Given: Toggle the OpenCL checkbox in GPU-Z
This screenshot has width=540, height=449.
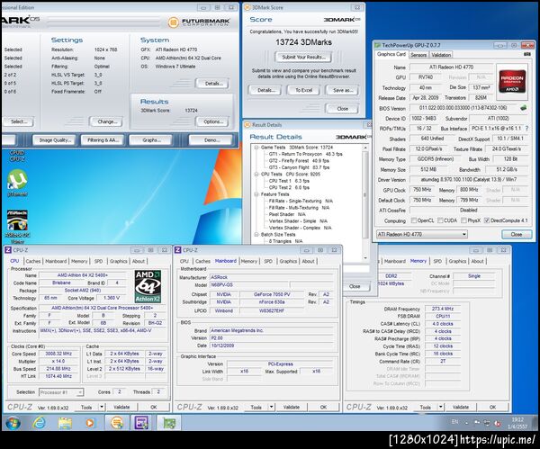Looking at the screenshot, I should coord(414,220).
